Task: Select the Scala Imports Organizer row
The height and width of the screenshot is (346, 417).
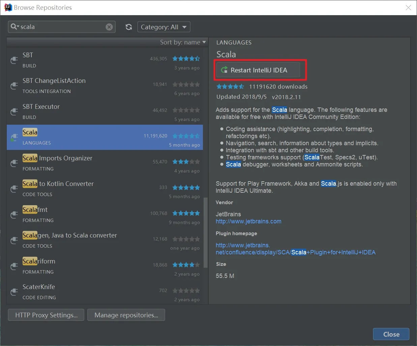Action: coord(105,163)
